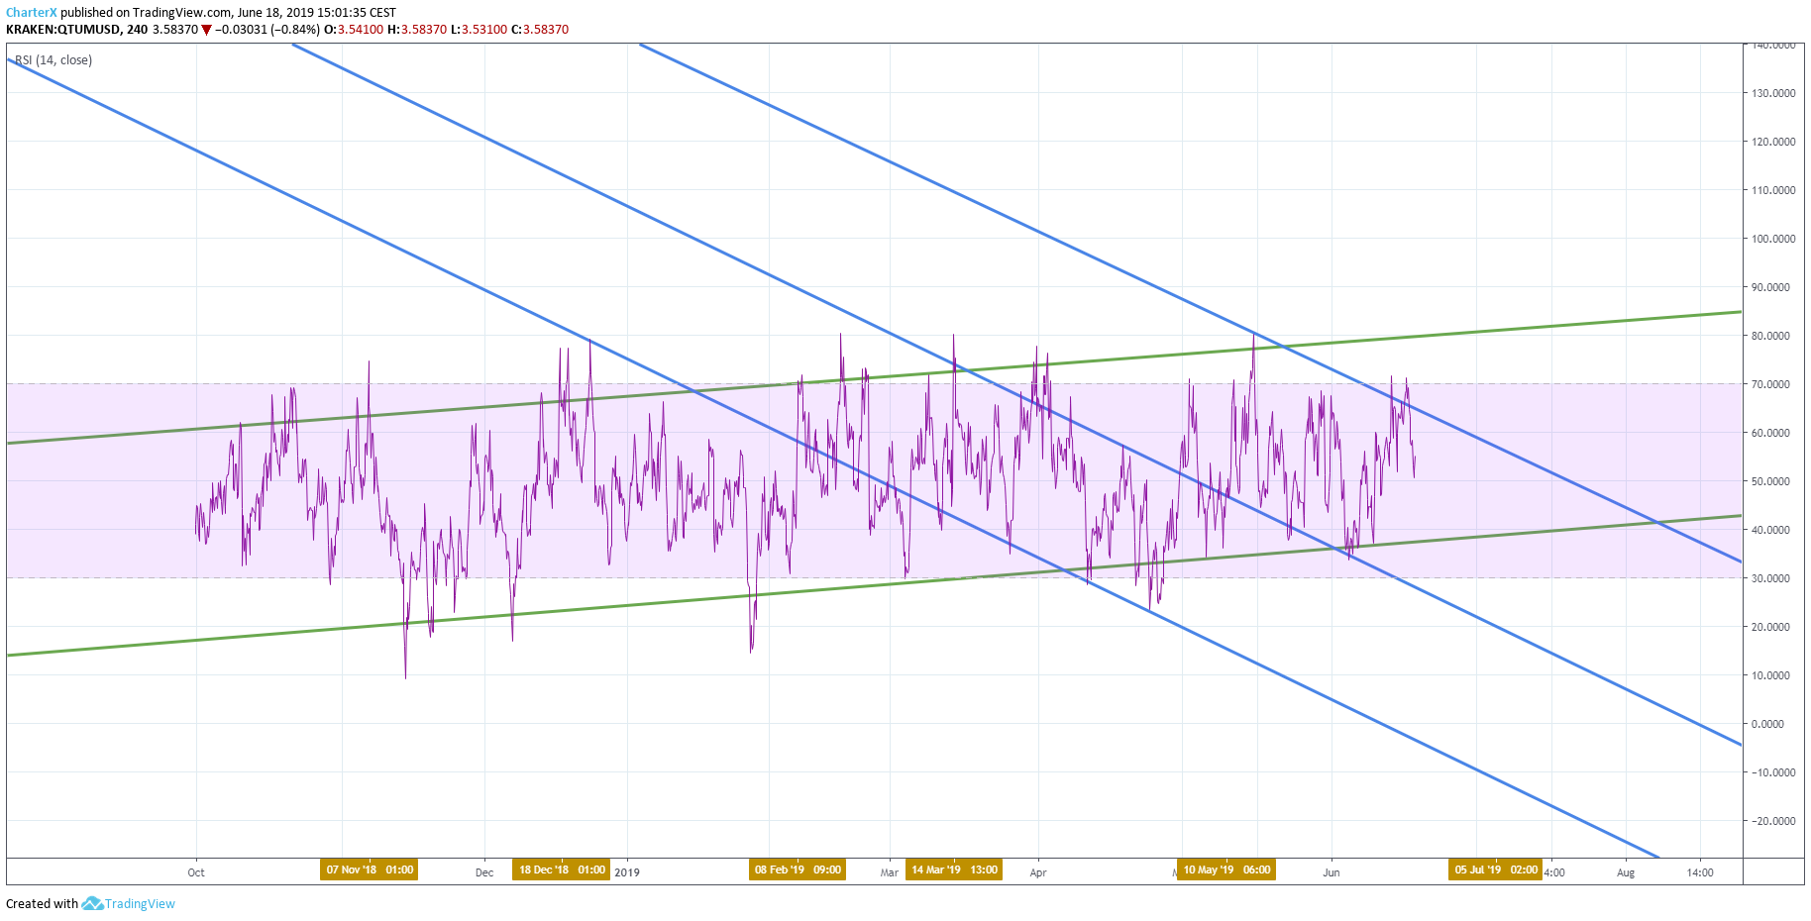Select the 14 Mar '19 13:00 date marker
The width and height of the screenshot is (1811, 921).
pos(954,870)
